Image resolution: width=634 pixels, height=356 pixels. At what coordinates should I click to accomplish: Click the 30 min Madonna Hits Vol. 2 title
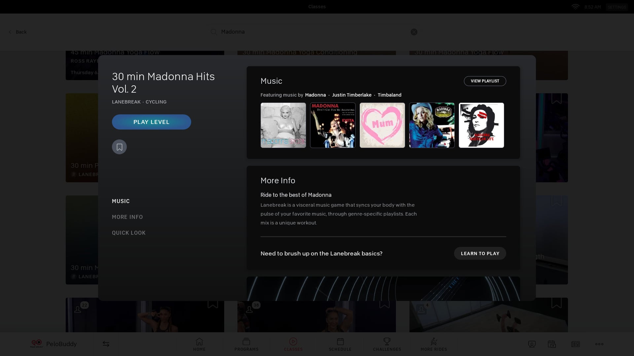pyautogui.click(x=163, y=83)
